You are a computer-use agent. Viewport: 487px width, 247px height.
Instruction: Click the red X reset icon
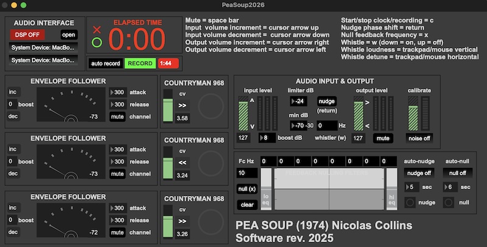click(96, 29)
